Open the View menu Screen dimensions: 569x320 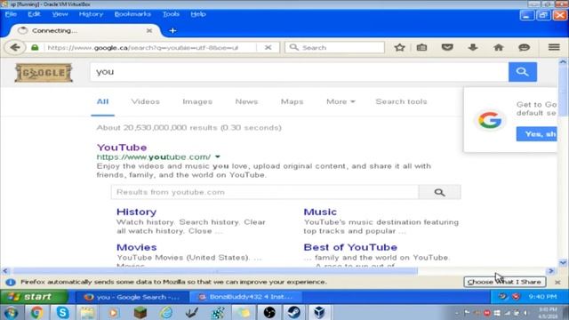(60, 14)
